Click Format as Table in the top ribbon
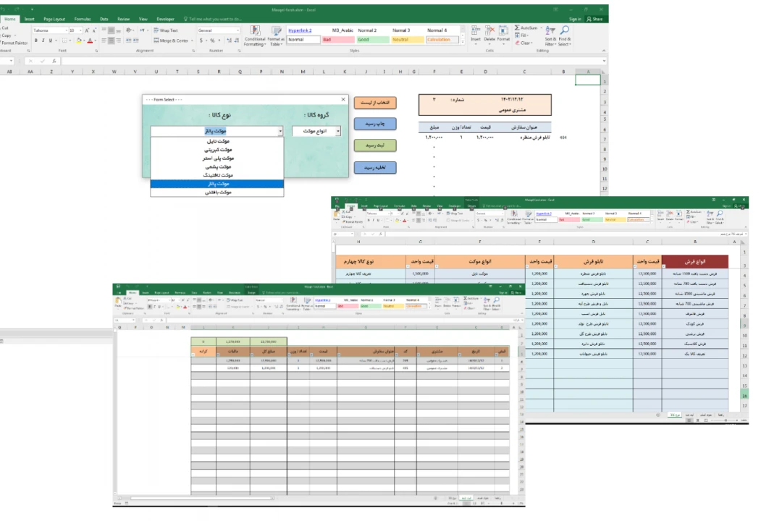The image size is (782, 521). point(276,36)
